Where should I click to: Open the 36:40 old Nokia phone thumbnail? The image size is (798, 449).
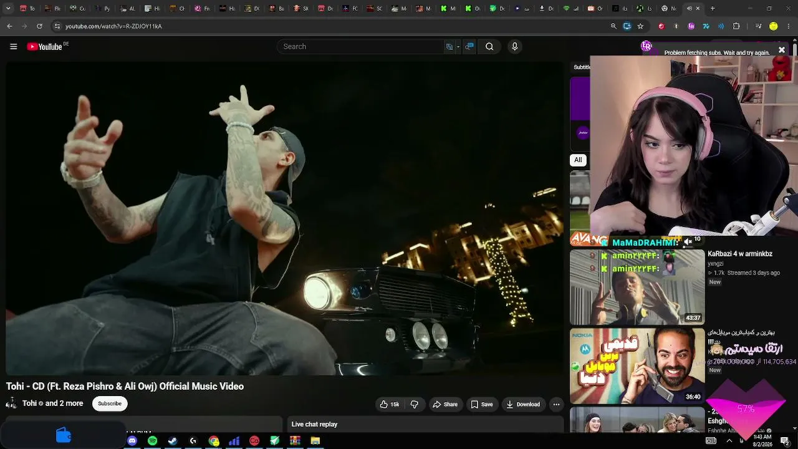pyautogui.click(x=637, y=366)
